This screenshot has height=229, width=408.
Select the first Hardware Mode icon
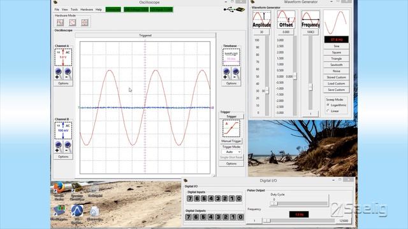pos(60,22)
